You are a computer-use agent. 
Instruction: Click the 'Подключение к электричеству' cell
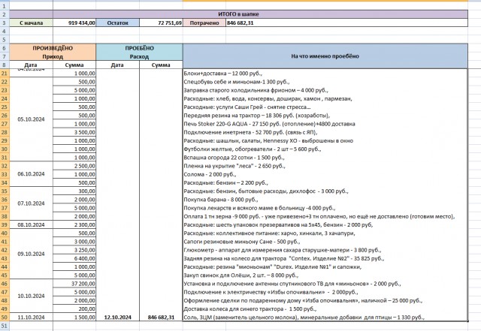click(325, 292)
